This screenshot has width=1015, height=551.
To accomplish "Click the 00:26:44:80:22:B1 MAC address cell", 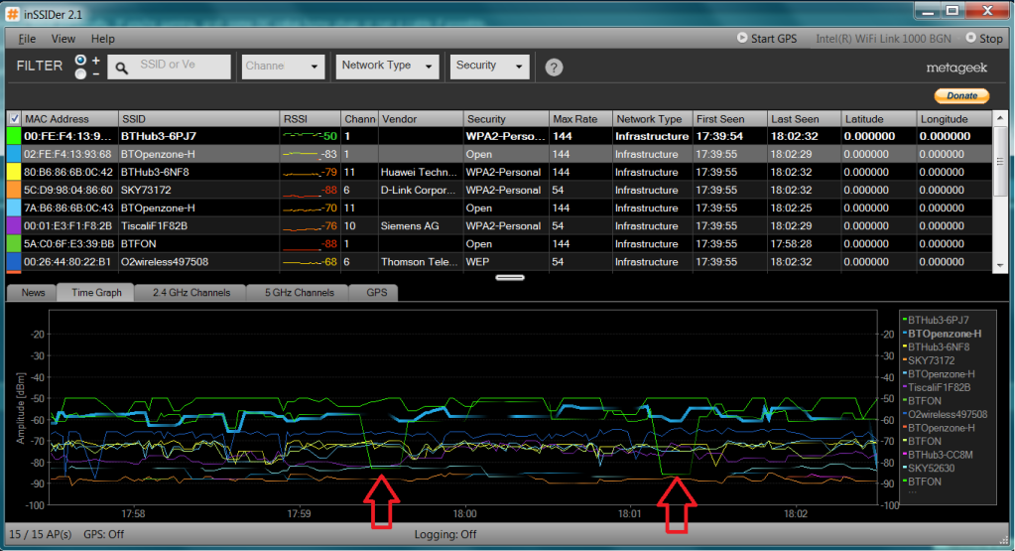I will [68, 262].
